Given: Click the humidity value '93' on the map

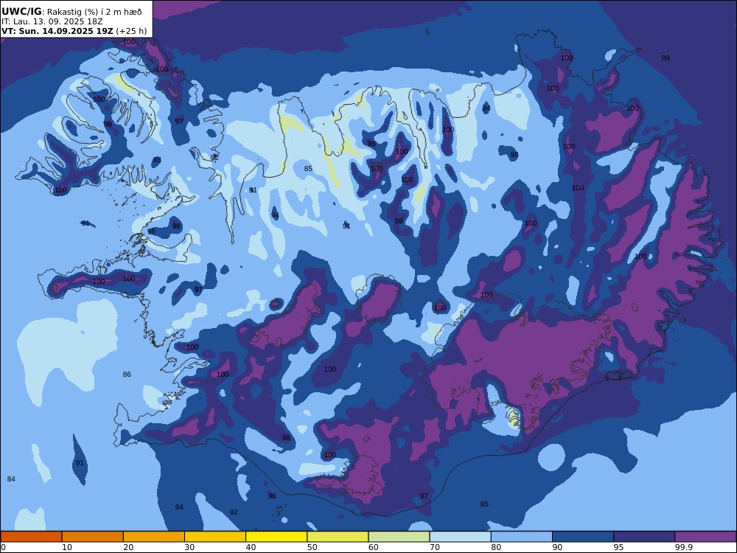Looking at the screenshot, I should click(157, 160).
